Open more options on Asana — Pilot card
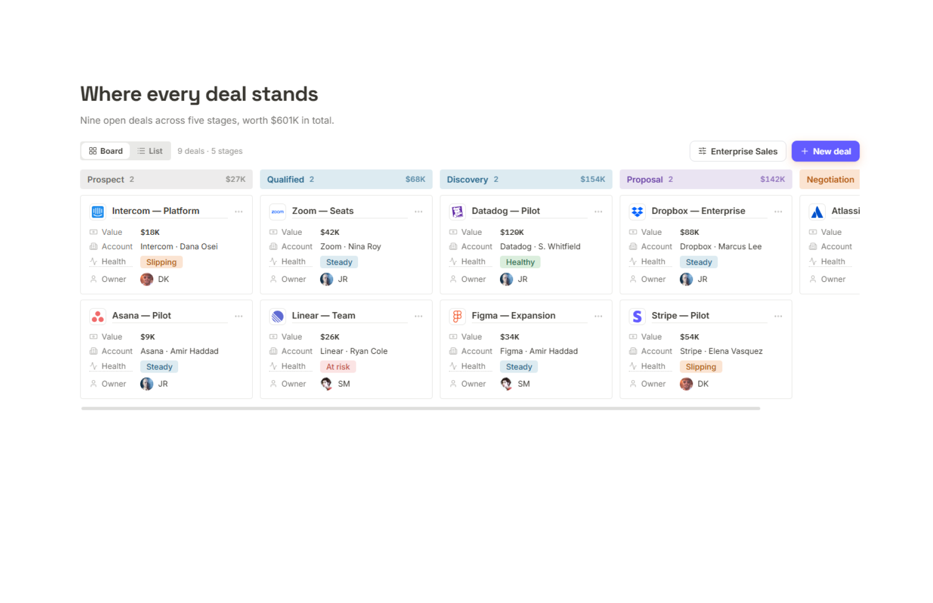The height and width of the screenshot is (603, 933). click(239, 316)
